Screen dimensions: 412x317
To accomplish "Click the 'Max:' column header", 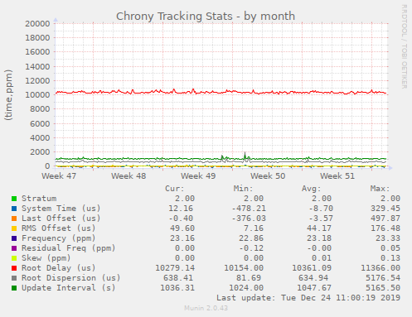I will (x=380, y=189).
